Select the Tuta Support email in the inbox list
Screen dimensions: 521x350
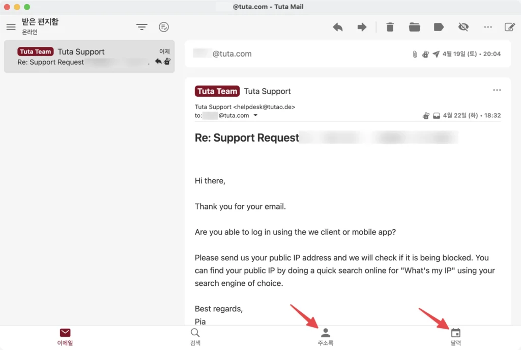90,57
